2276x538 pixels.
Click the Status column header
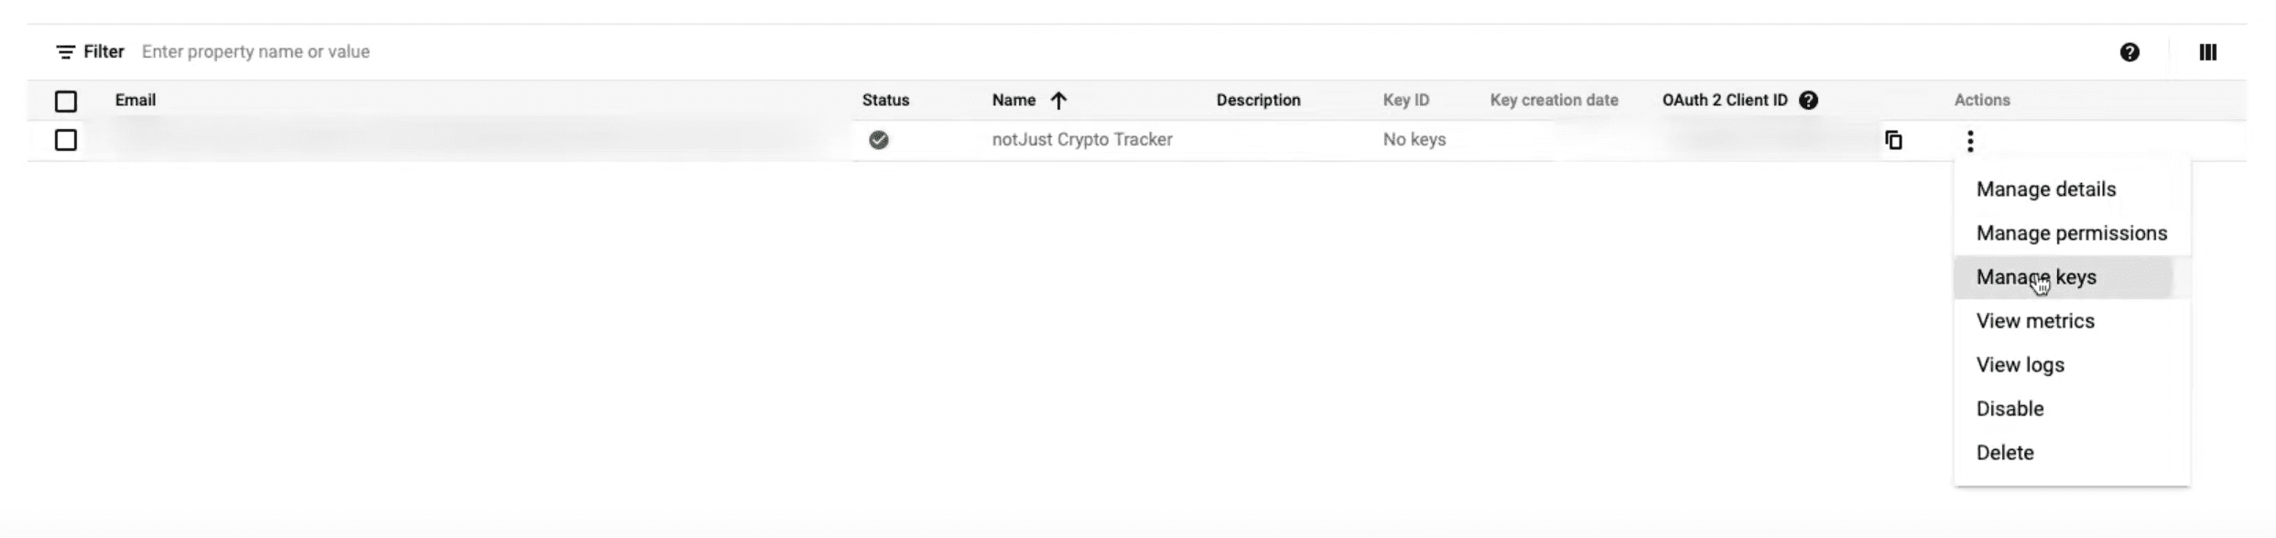pos(885,101)
